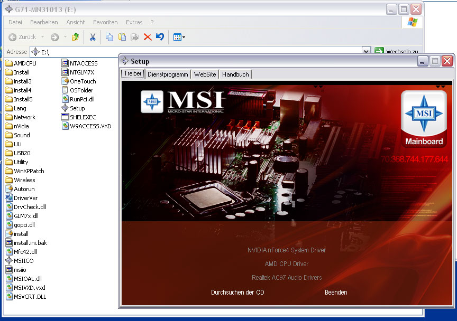The width and height of the screenshot is (457, 321).
Task: Select the AMDCPU folder icon
Action: 9,63
